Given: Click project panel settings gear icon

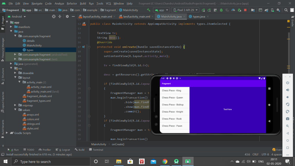Looking at the screenshot, I should (x=67, y=17).
